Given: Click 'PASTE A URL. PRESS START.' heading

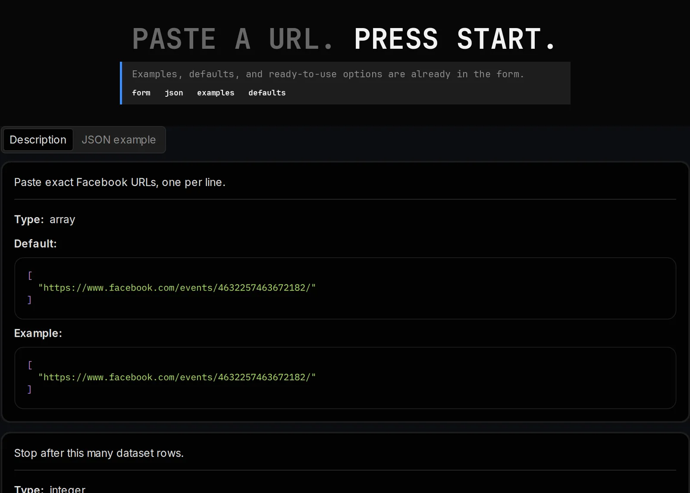Looking at the screenshot, I should tap(344, 39).
